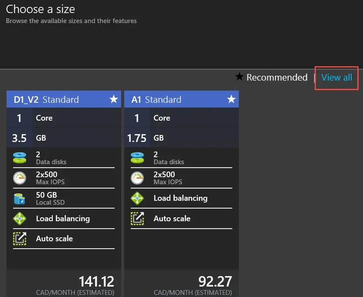Click the Data disks icon in D1_V2 card

pos(20,158)
